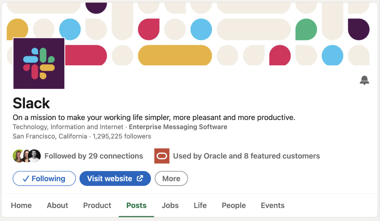Click the Visit website button

(115, 178)
